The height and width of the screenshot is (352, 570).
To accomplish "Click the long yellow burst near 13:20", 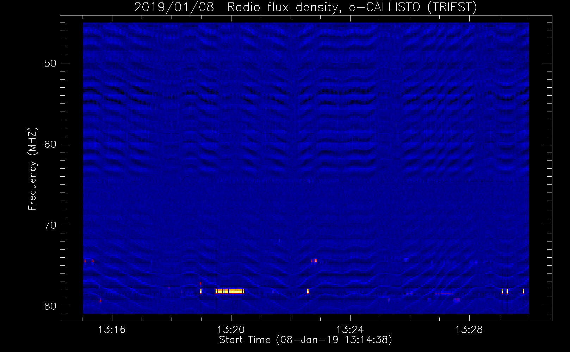I will click(x=230, y=291).
